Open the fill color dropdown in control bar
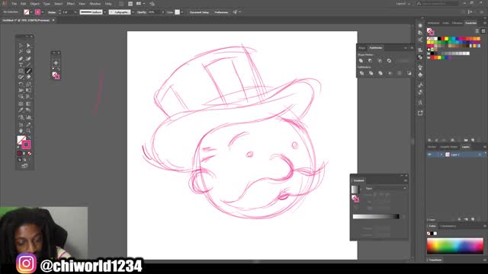Image resolution: width=488 pixels, height=274 pixels. pyautogui.click(x=31, y=12)
